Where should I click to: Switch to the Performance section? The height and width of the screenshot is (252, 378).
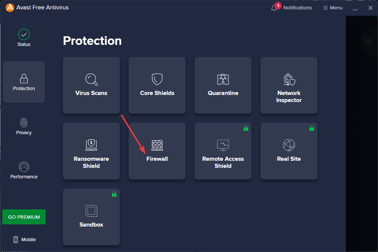pyautogui.click(x=24, y=170)
